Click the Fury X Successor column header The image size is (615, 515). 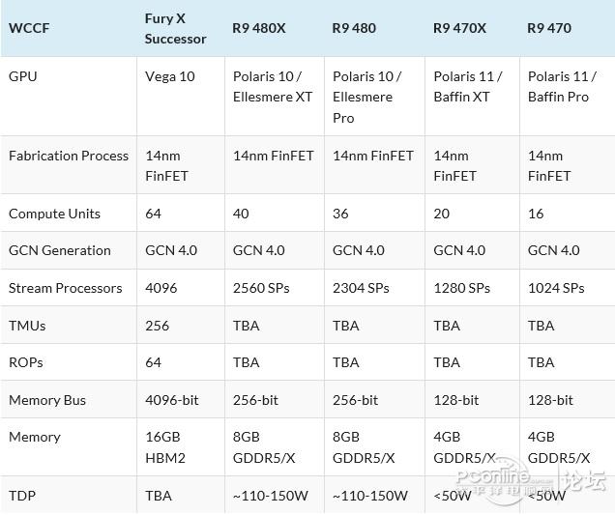point(175,29)
